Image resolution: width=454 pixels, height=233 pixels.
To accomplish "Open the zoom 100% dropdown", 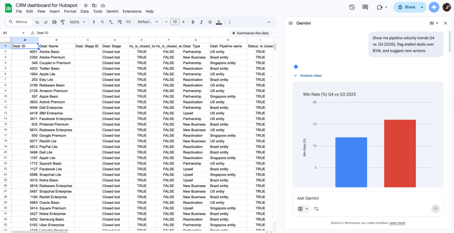I will (77, 22).
